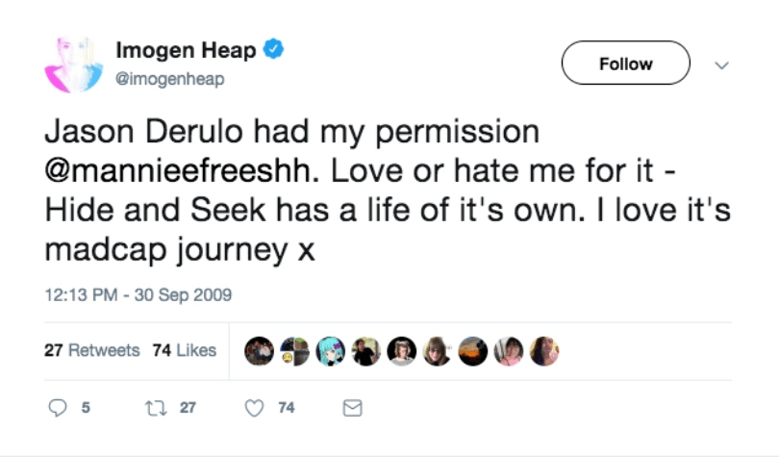Open the last liker avatar in the row
Screen dimensions: 779x457
point(543,352)
